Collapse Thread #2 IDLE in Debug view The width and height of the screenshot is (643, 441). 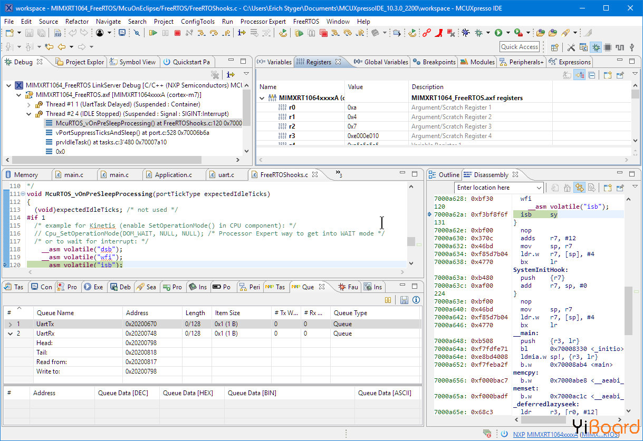[30, 114]
